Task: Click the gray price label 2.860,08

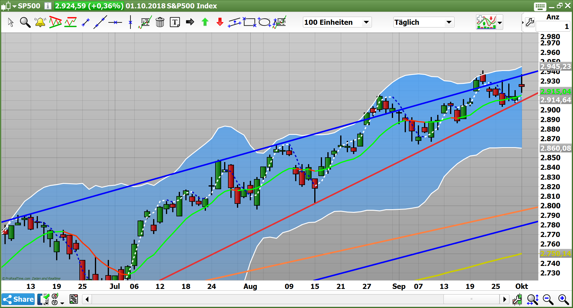Action: pos(555,148)
